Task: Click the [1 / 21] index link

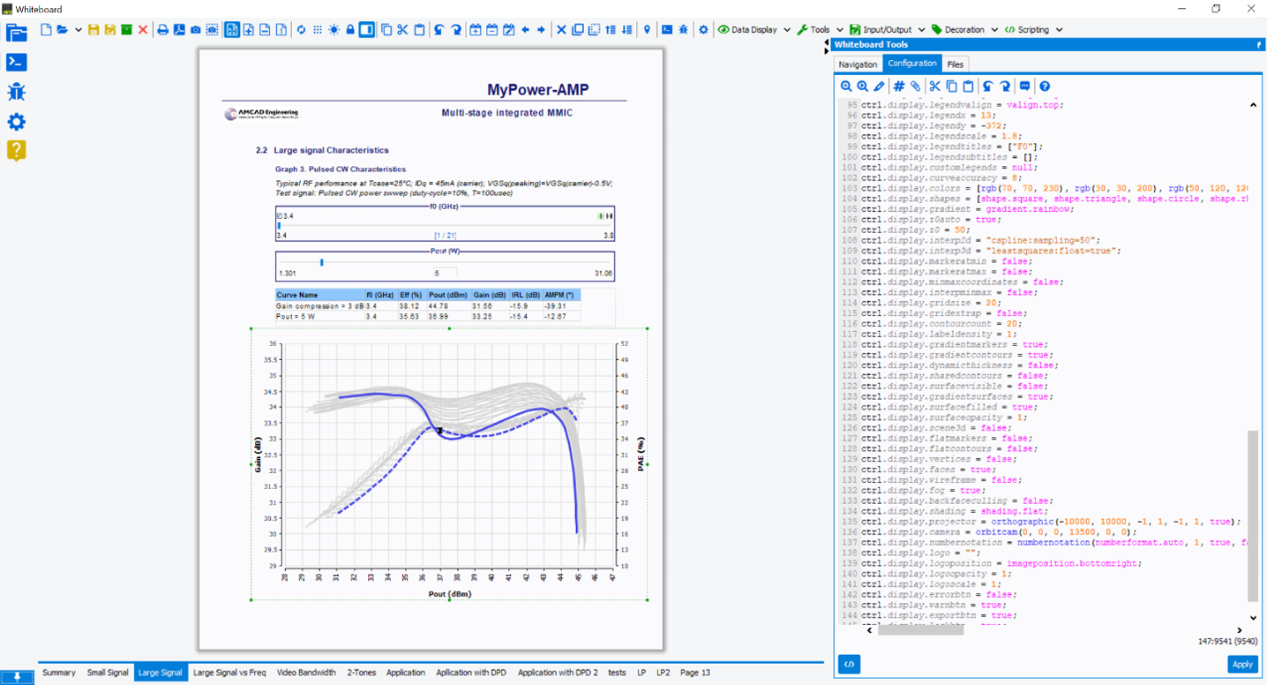Action: coord(445,236)
